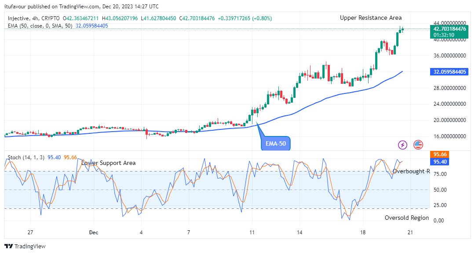Viewport: 475px width, 254px height.
Task: Click the 28.000000000 level on the price axis
Action: tap(449, 88)
